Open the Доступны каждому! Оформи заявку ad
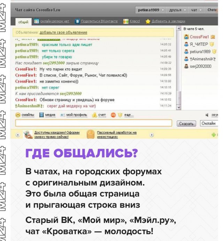Screen dimensions: 223x241 (57, 134)
